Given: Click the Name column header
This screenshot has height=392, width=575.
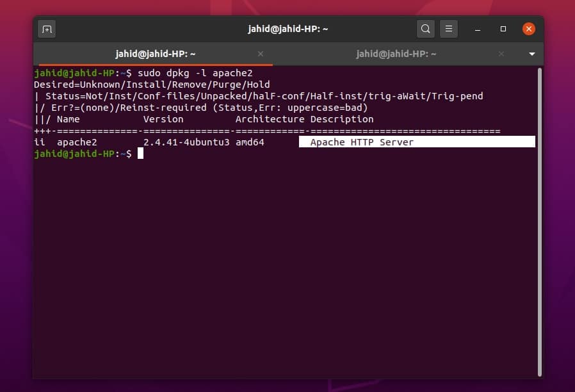Looking at the screenshot, I should [x=69, y=119].
